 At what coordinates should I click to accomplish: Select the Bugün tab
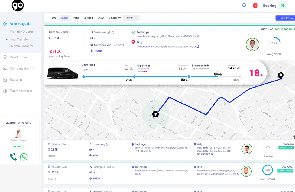point(65,18)
